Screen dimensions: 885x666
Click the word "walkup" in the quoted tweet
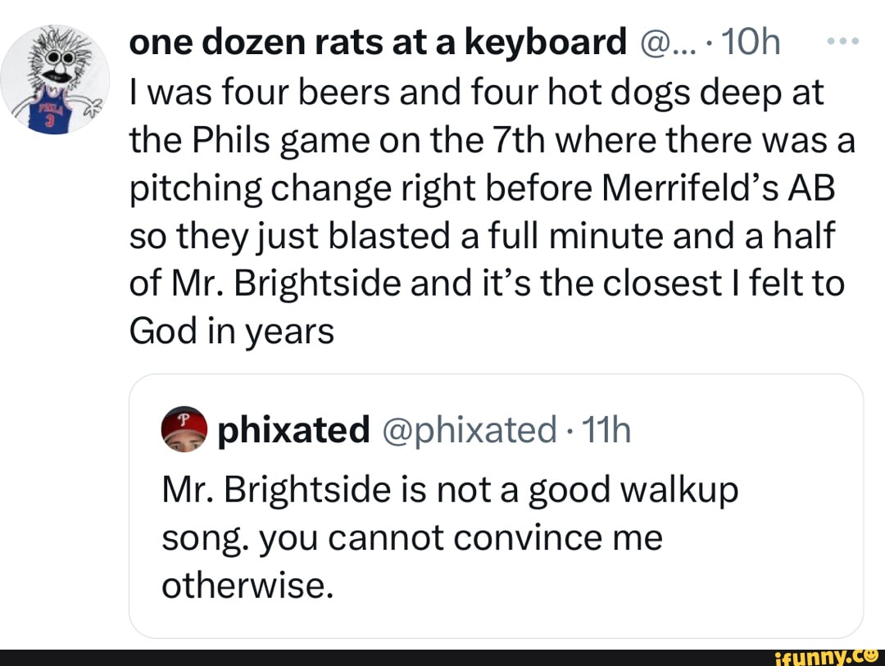pos(678,490)
